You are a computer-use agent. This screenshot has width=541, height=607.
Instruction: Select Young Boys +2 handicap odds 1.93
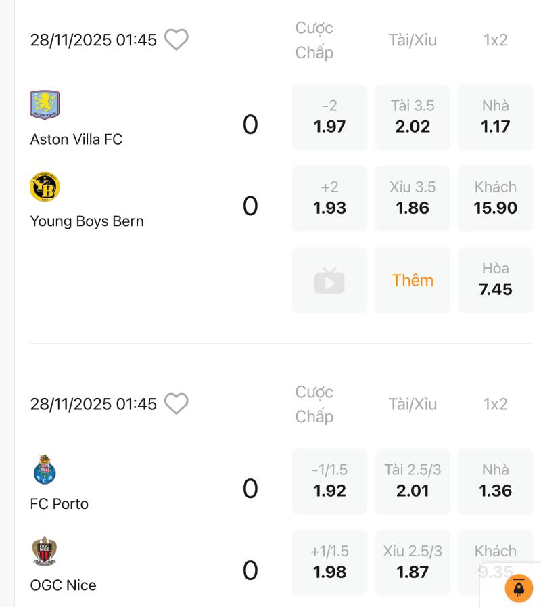point(329,199)
